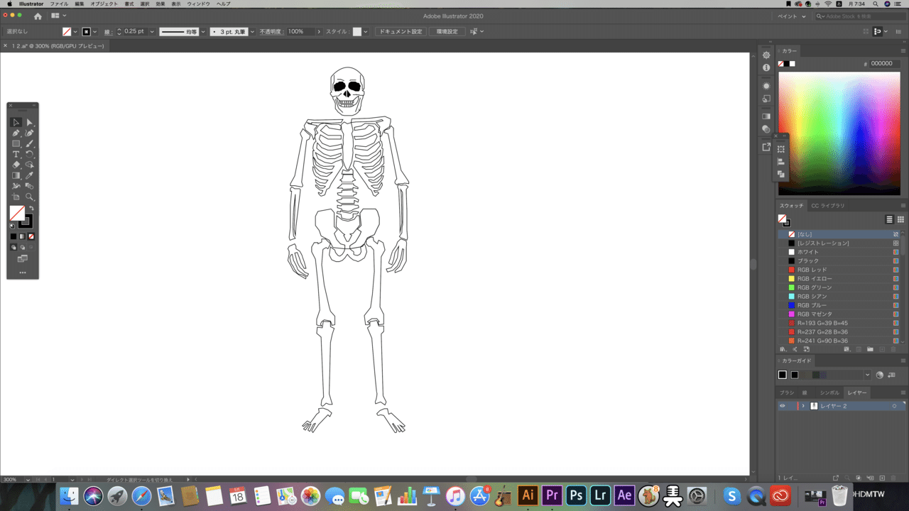909x511 pixels.
Task: Open fill color dropdown in control bar
Action: click(x=75, y=32)
